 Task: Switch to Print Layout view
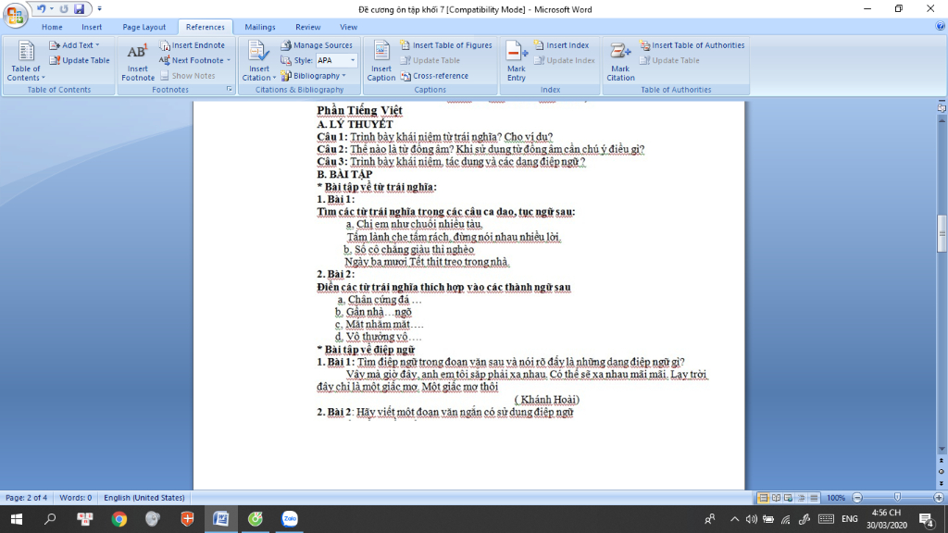click(763, 498)
